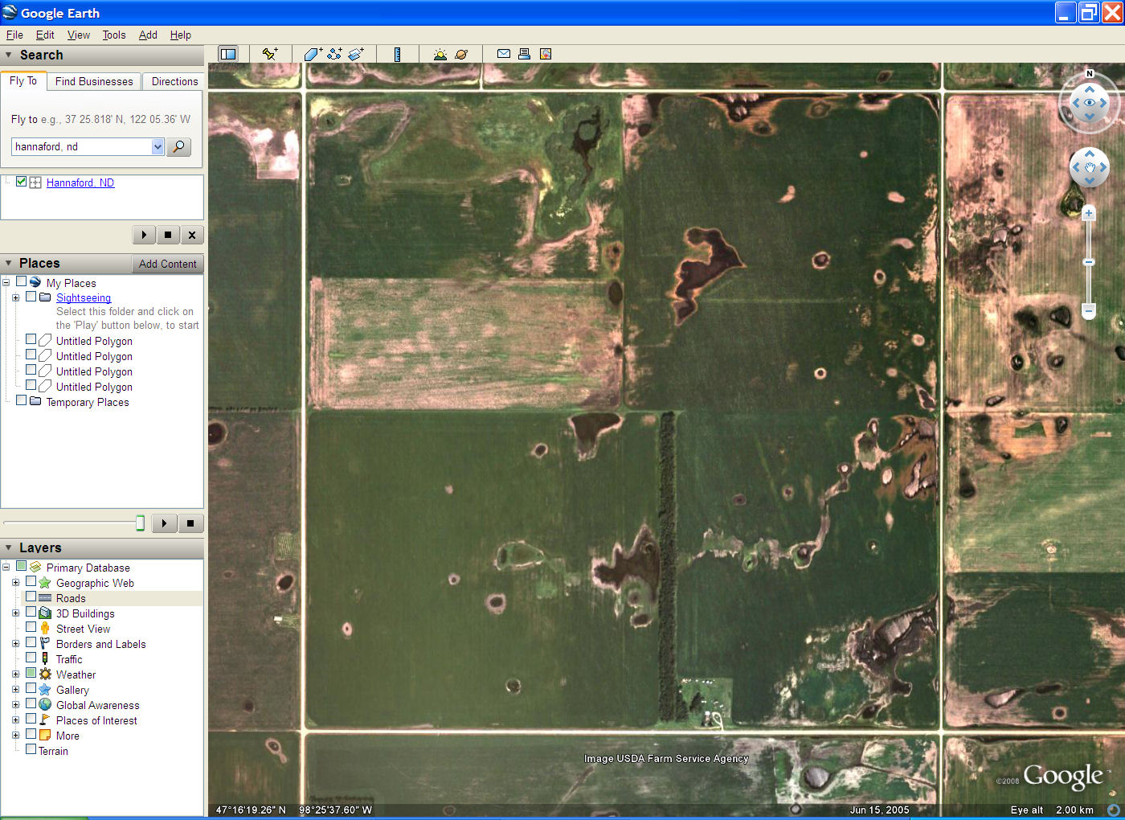Open the Add menu
Screen dimensions: 1125x820
click(x=148, y=35)
